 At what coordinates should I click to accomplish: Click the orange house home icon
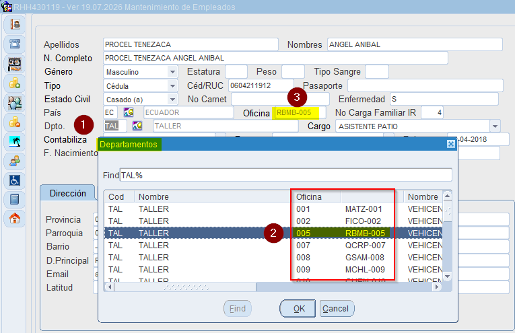(x=14, y=218)
